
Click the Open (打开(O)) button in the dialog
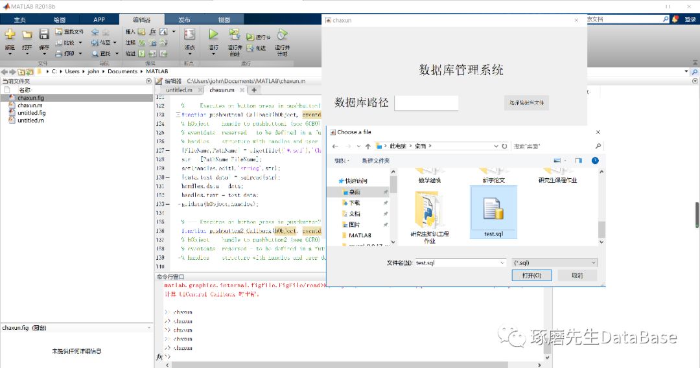pos(531,275)
